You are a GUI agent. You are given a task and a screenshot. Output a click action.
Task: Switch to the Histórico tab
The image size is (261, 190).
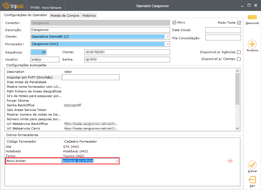(89, 16)
